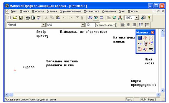Open the Файл menu
The height and width of the screenshot is (103, 169).
pyautogui.click(x=14, y=11)
